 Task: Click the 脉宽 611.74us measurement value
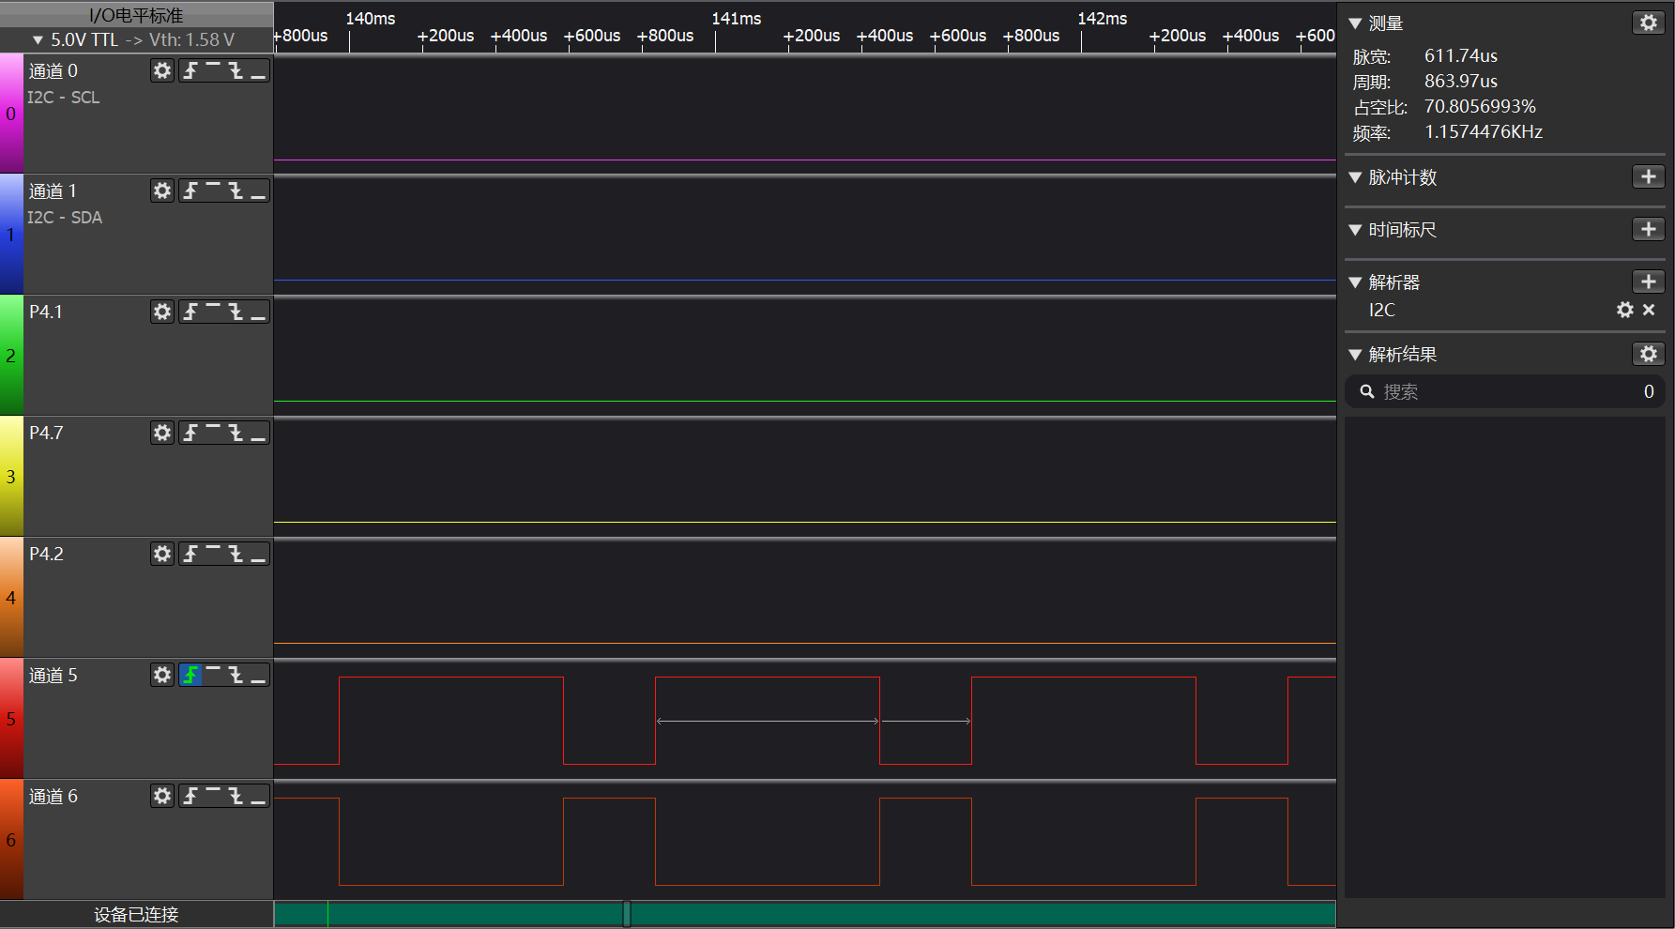[1461, 56]
